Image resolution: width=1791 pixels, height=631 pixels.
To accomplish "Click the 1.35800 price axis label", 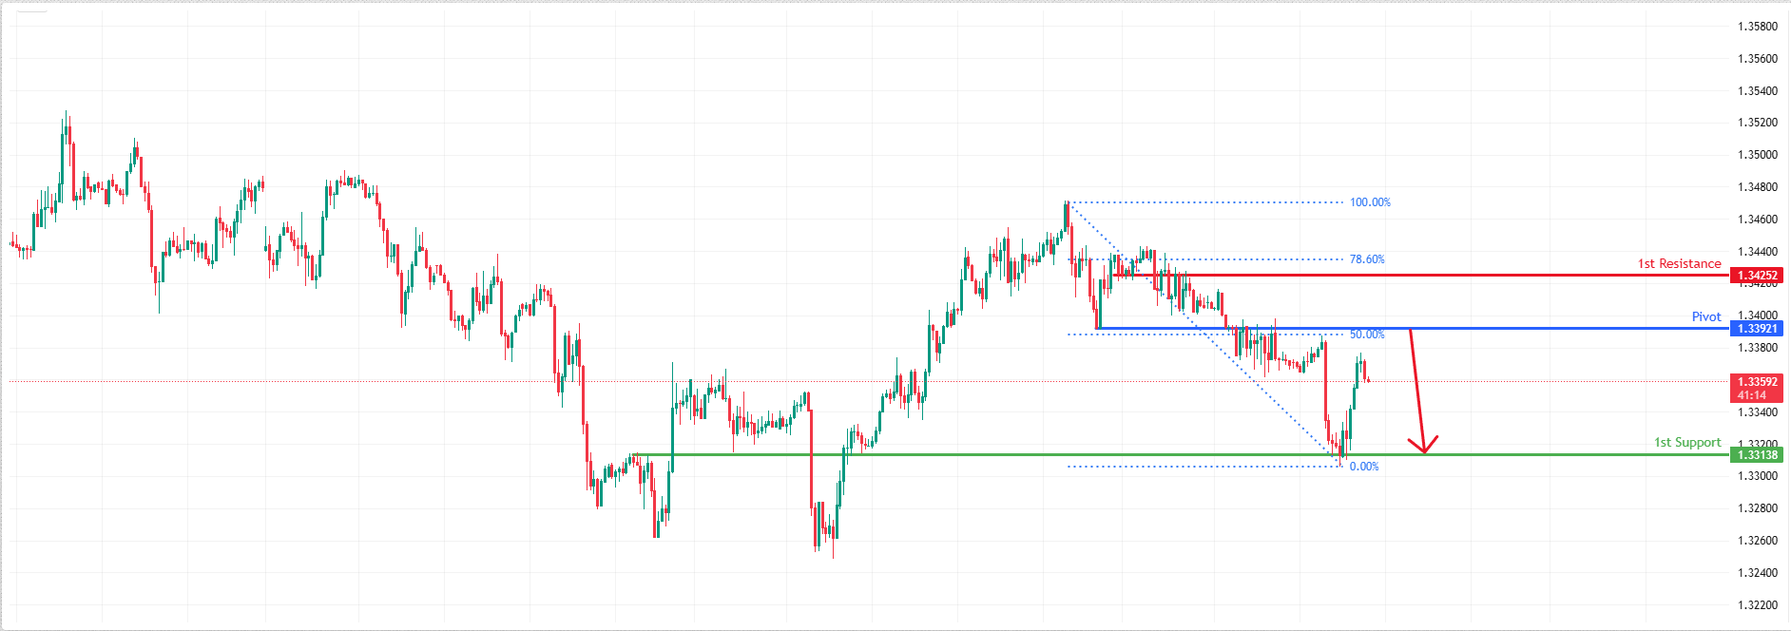I will coord(1757,27).
